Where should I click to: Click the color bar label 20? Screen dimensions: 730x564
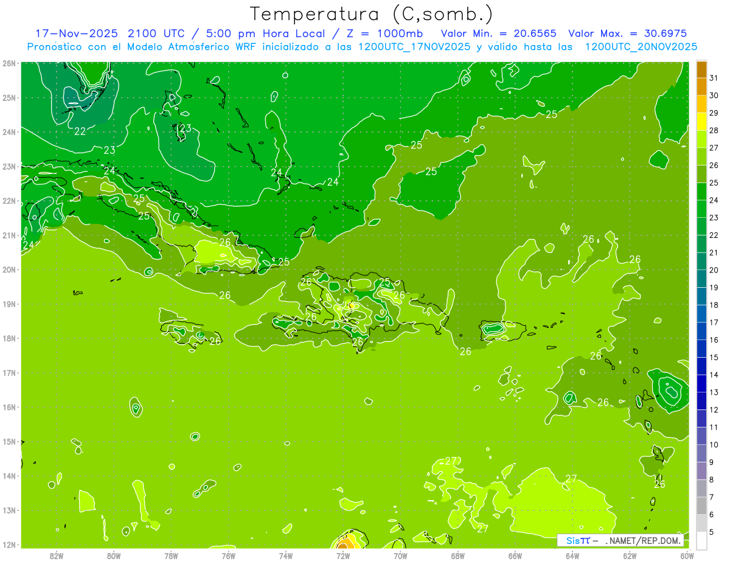pos(714,270)
